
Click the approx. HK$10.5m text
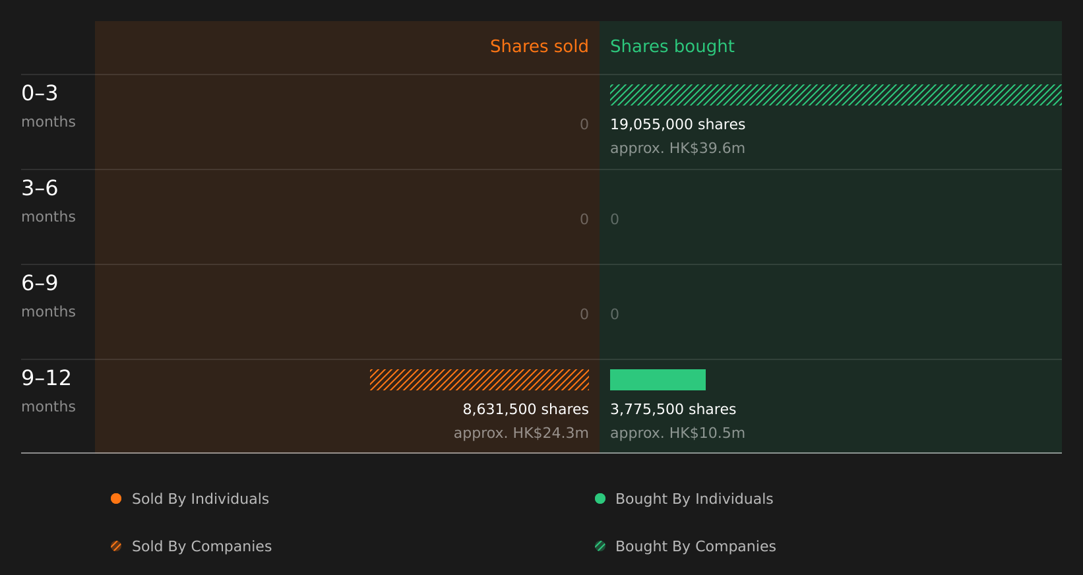pyautogui.click(x=677, y=433)
